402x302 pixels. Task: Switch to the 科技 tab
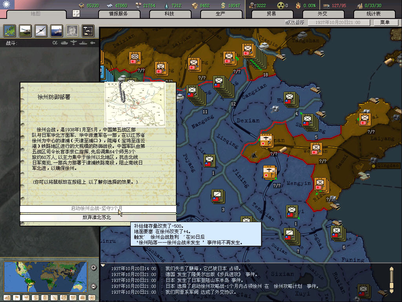point(169,14)
